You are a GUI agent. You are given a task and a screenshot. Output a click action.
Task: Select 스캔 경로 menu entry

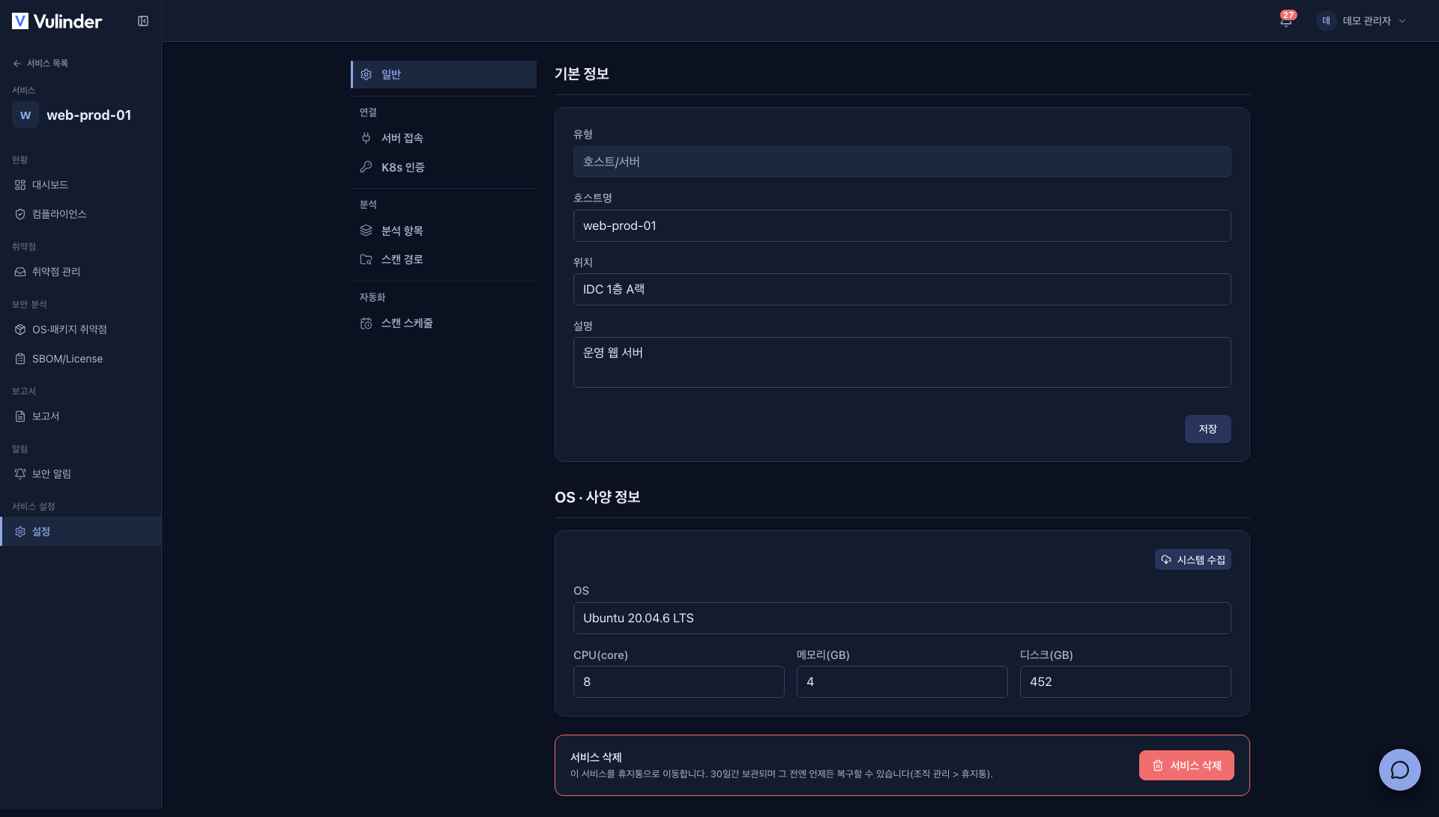tap(444, 259)
